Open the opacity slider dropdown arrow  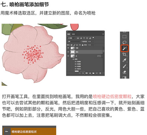93,41
